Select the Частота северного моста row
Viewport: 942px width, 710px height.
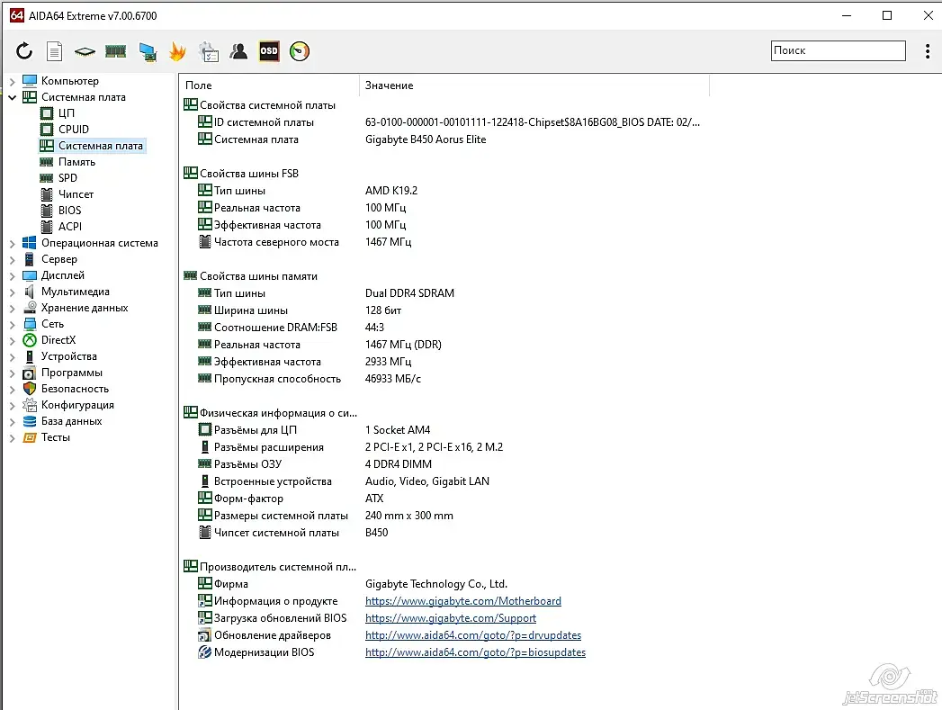pyautogui.click(x=444, y=241)
